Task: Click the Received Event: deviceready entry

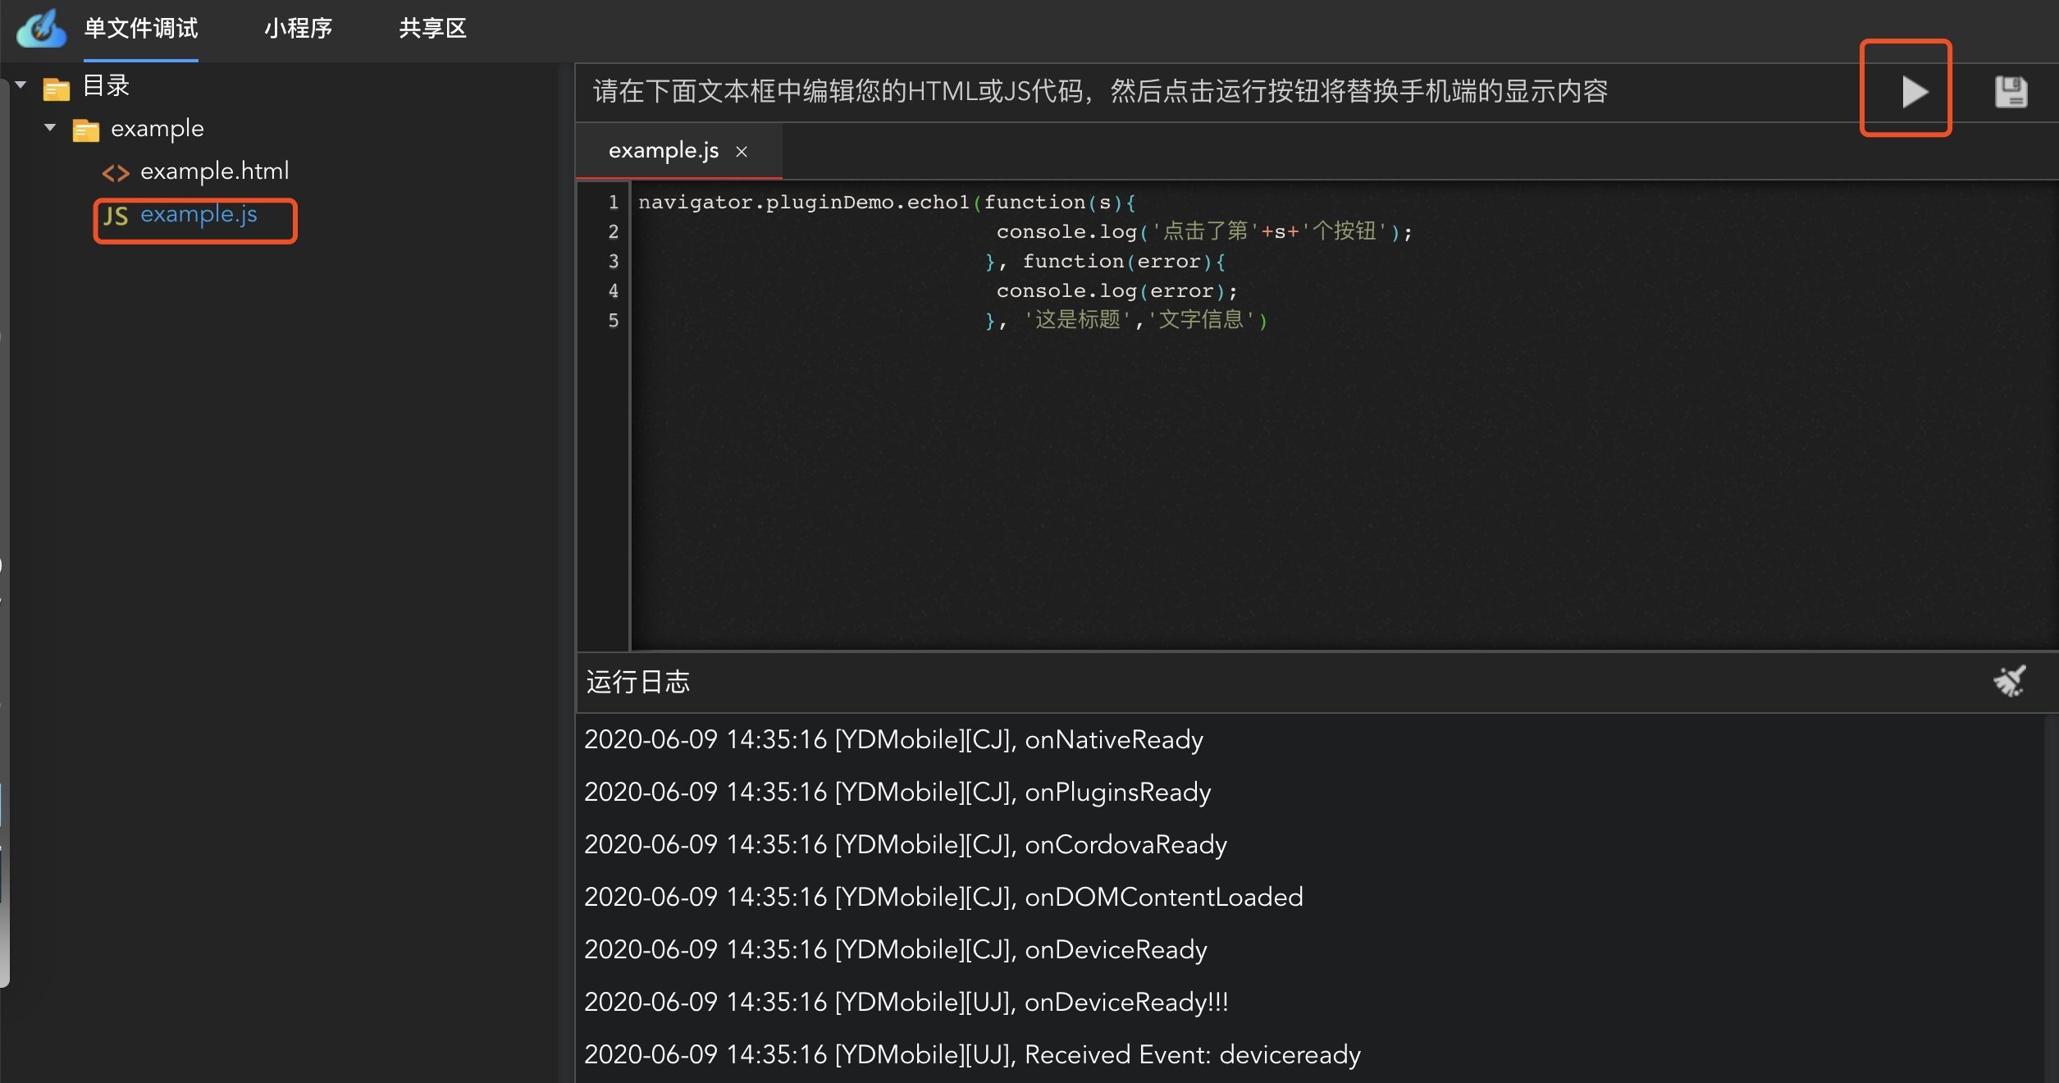Action: tap(973, 1055)
